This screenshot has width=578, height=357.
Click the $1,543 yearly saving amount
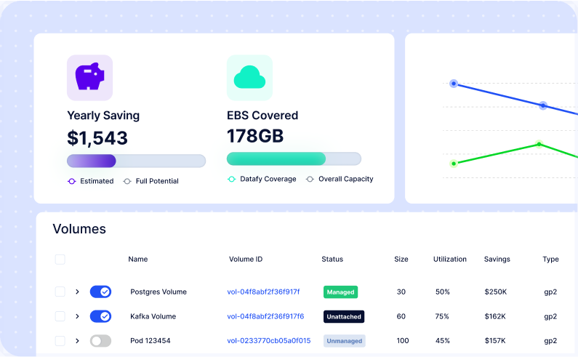click(97, 138)
